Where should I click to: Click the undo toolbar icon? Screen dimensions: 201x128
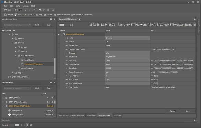coord(40,10)
